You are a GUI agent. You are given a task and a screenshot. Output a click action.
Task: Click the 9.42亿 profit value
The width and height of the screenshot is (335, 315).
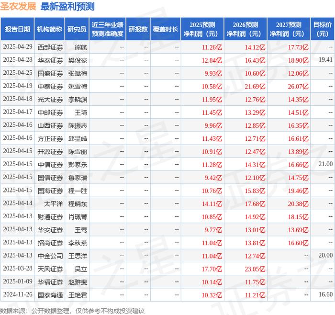point(213,178)
